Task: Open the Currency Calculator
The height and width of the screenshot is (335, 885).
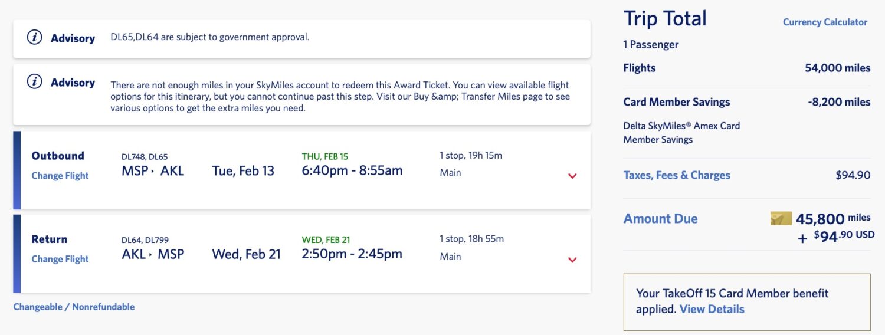Action: [x=825, y=22]
